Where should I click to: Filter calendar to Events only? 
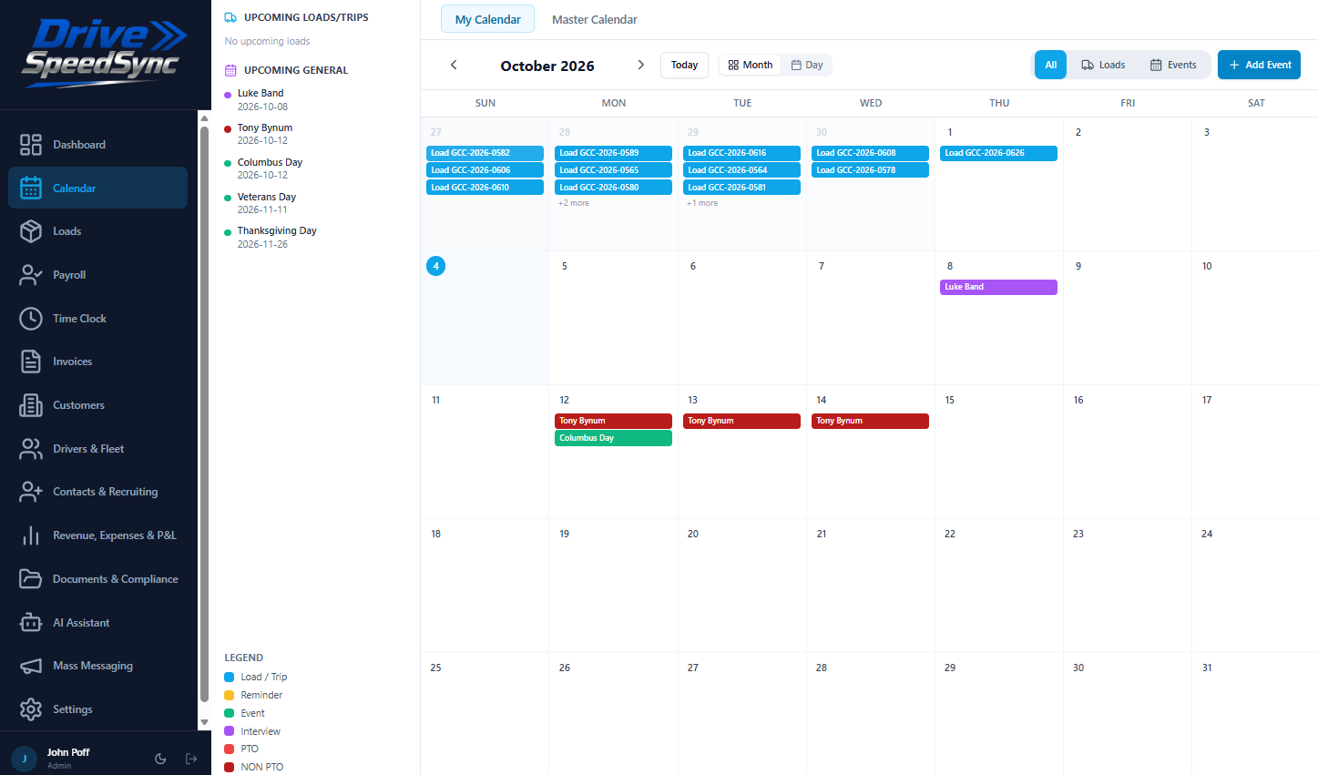[x=1173, y=65]
